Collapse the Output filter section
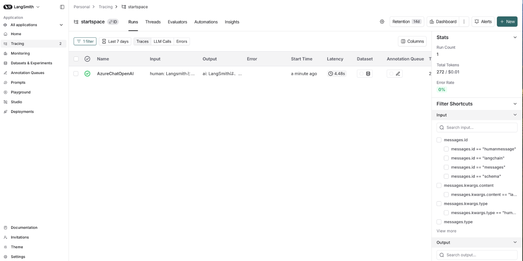Viewport: 523px width, 261px height. tap(515, 242)
